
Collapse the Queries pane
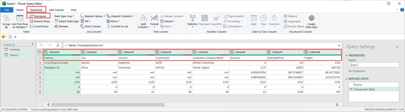32,44
